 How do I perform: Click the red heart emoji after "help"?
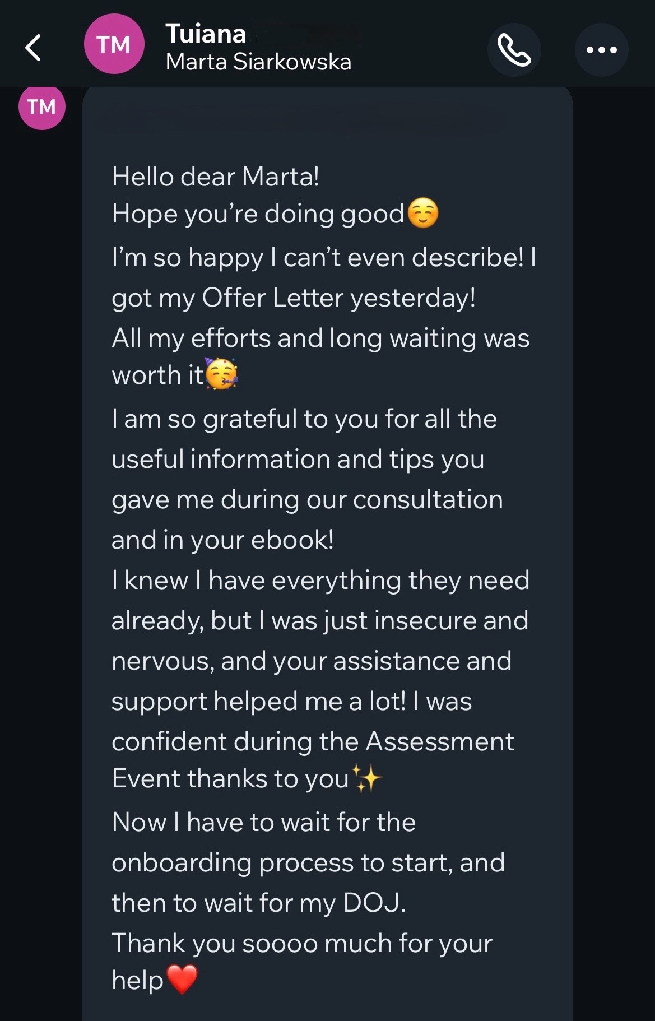[x=182, y=980]
